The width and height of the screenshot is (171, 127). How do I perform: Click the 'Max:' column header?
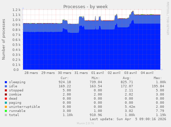pos(158,78)
